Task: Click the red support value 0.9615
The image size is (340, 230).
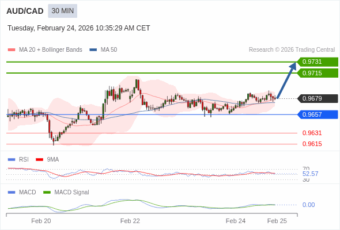Action: (312, 144)
